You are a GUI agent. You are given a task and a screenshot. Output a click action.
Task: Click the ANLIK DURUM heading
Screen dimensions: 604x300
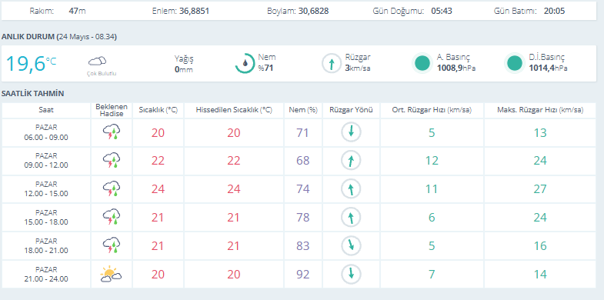[x=59, y=37]
